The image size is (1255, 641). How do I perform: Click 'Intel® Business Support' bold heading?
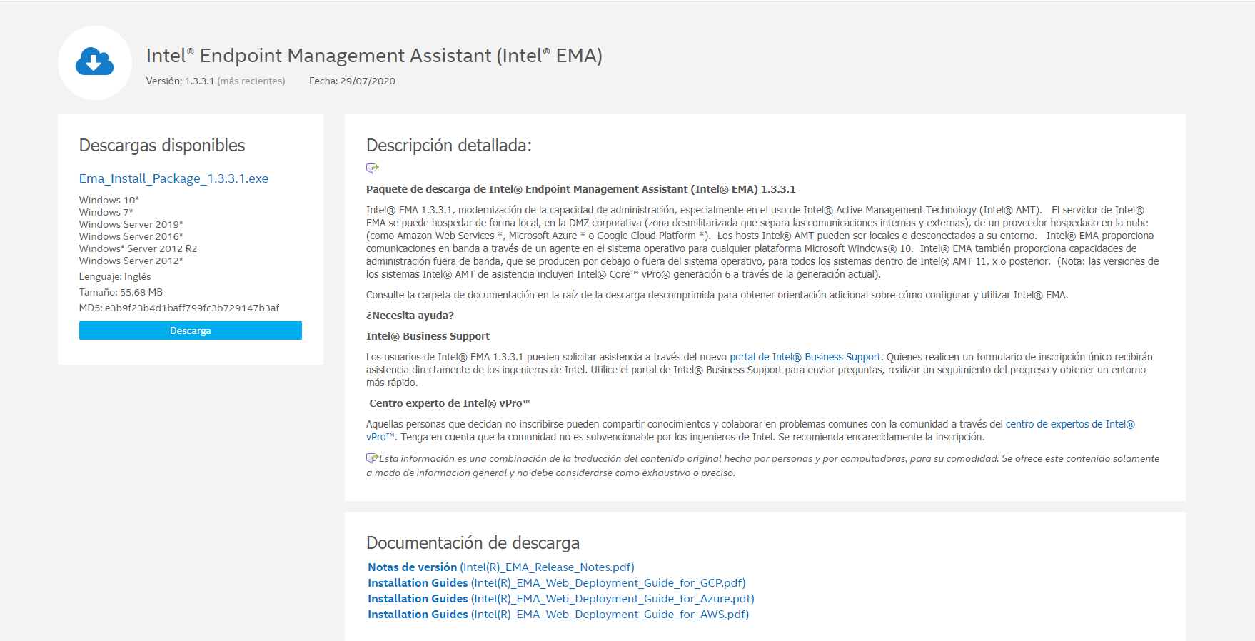point(428,336)
